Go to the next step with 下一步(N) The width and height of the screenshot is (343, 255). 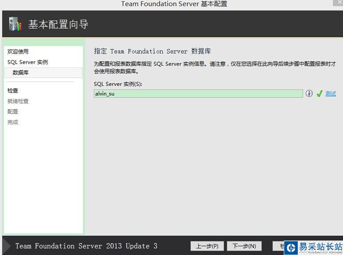[x=244, y=246]
